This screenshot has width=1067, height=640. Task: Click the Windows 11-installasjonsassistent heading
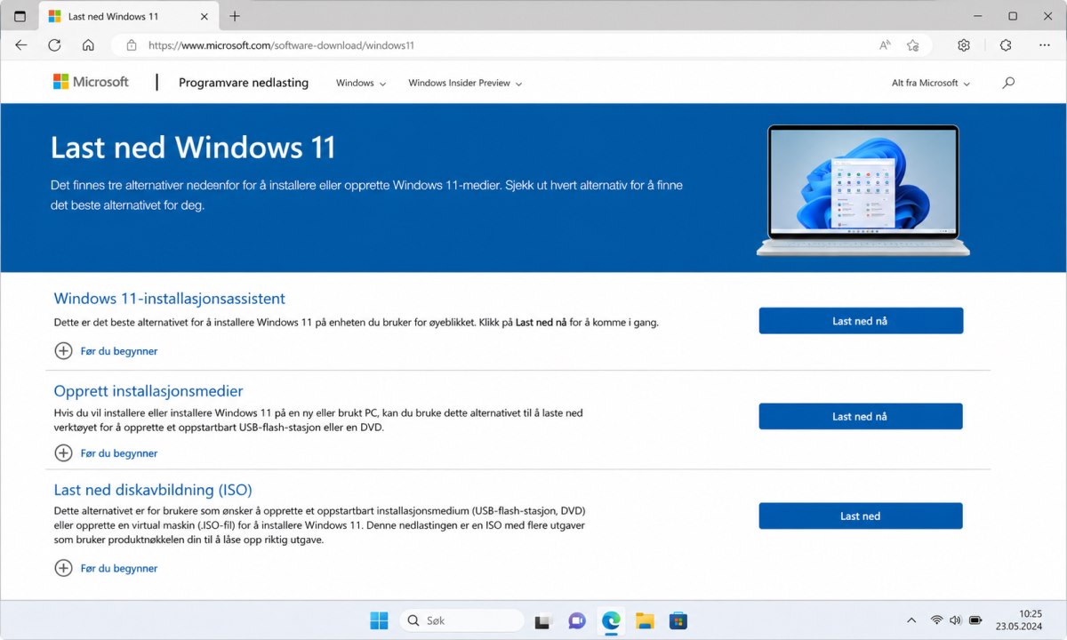pyautogui.click(x=170, y=299)
